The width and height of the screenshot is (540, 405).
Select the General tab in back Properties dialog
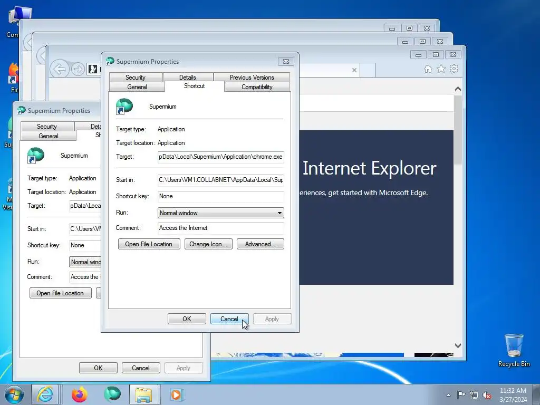pos(48,136)
